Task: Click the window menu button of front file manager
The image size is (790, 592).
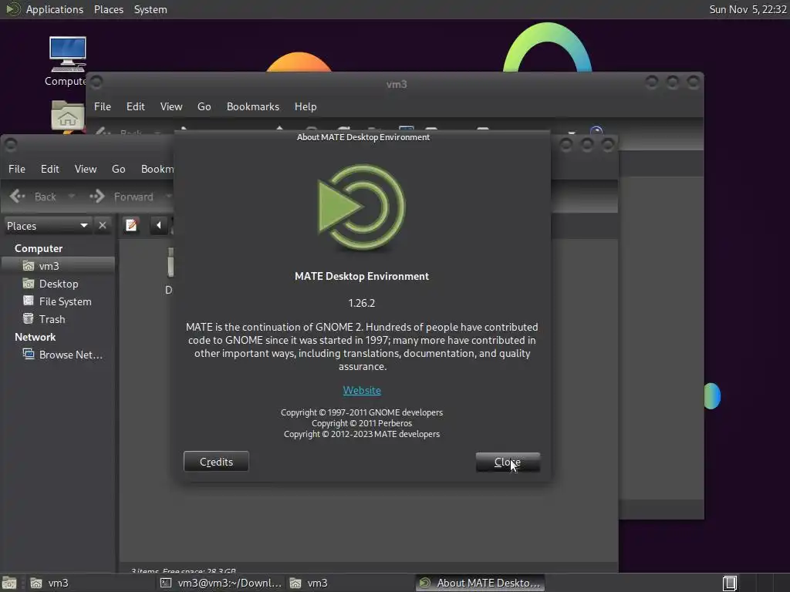Action: coord(11,145)
